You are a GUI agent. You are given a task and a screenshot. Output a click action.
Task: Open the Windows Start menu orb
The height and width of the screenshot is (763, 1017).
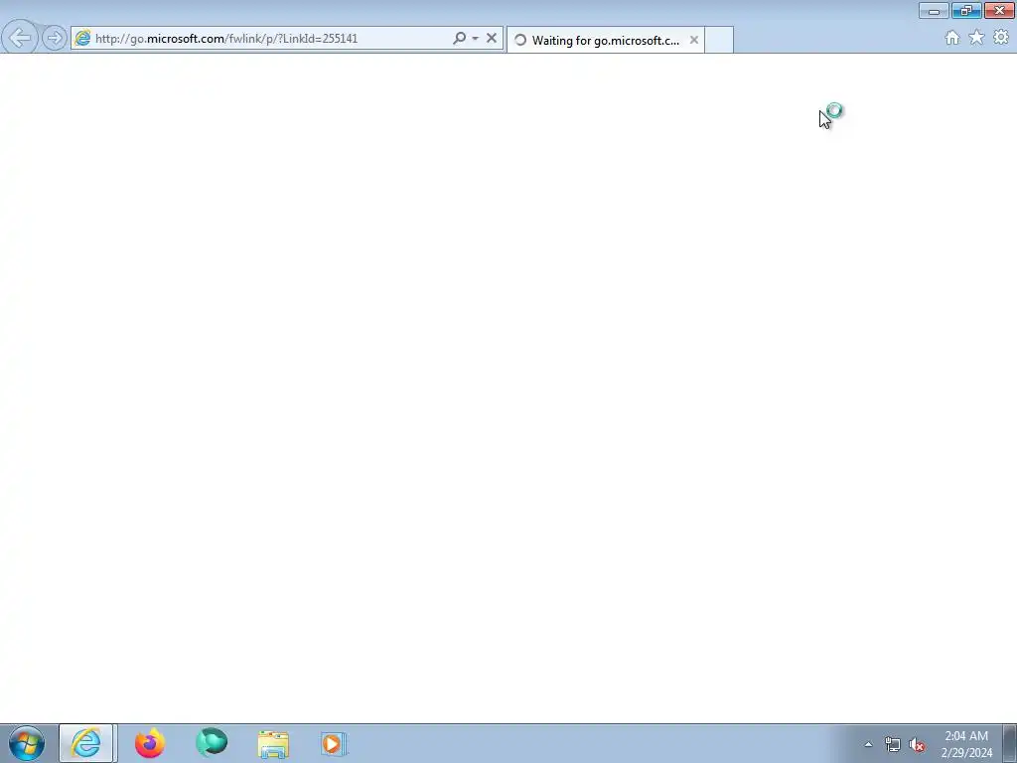click(x=27, y=743)
